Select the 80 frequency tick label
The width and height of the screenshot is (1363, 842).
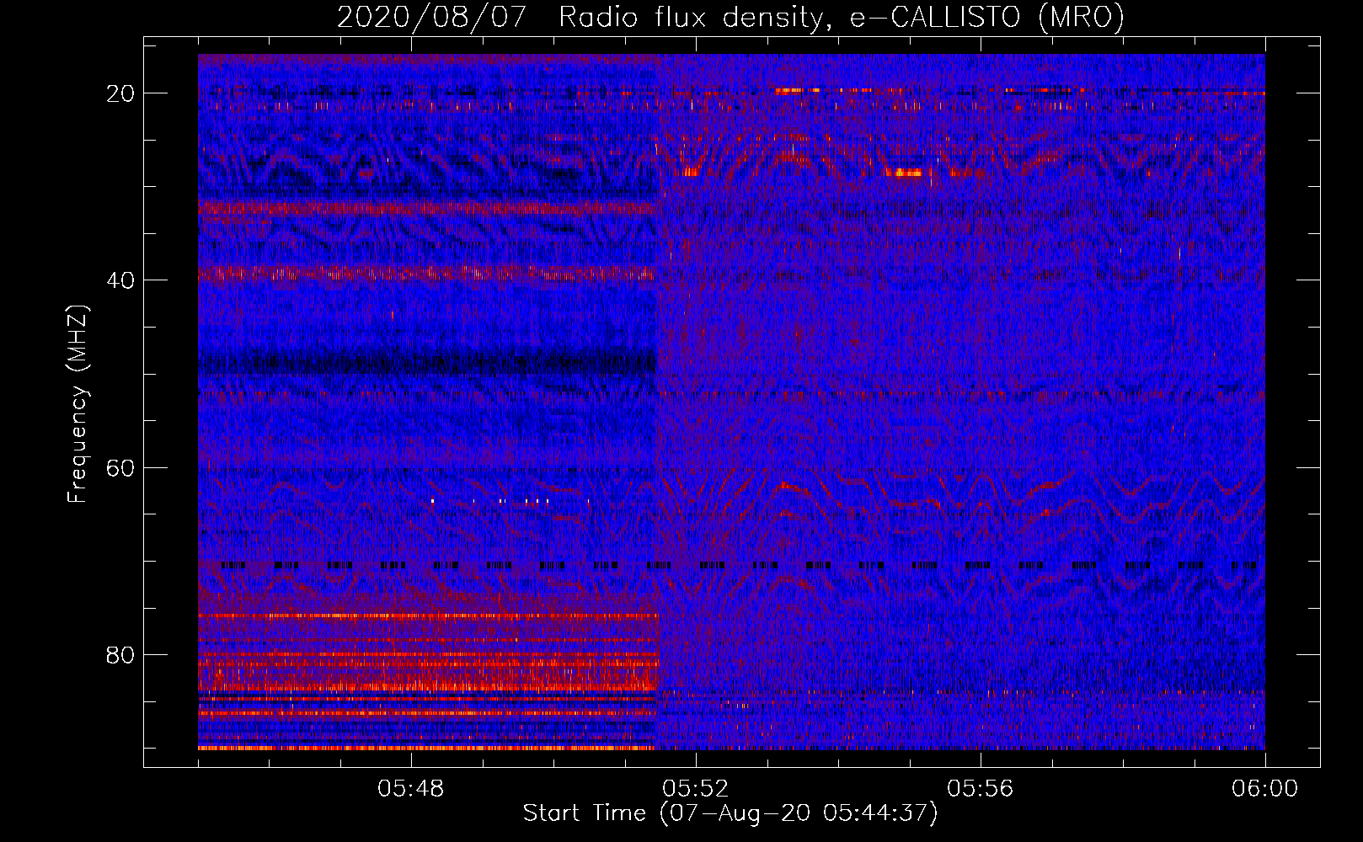click(x=121, y=655)
